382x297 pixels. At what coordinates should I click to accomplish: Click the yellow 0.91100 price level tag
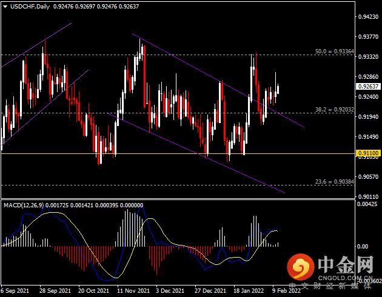click(x=368, y=153)
